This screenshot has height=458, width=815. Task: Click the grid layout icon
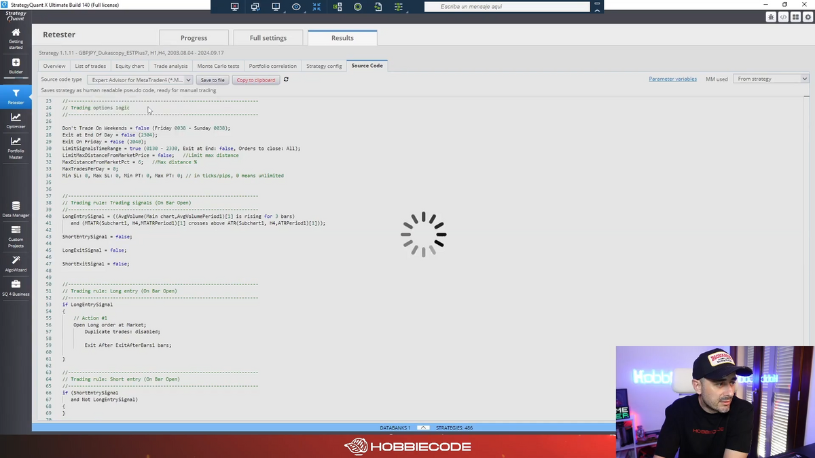click(795, 17)
